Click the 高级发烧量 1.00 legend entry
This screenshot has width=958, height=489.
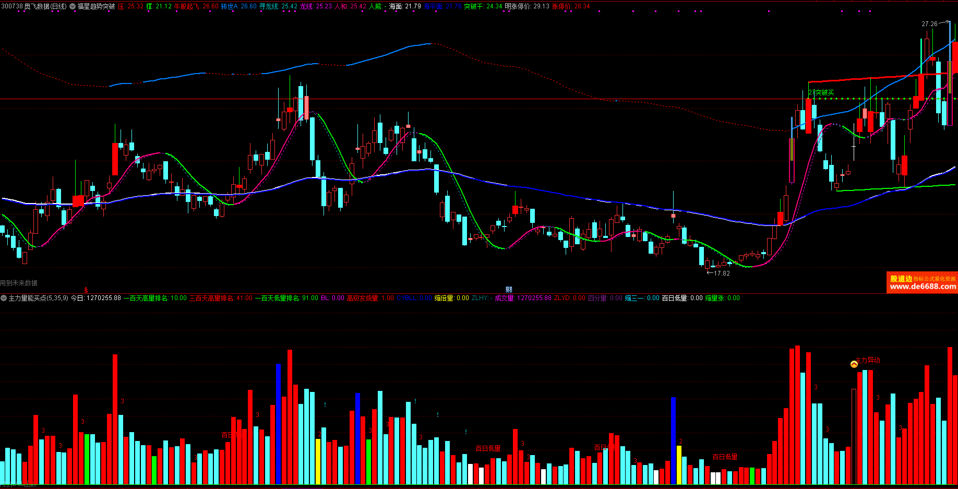370,298
